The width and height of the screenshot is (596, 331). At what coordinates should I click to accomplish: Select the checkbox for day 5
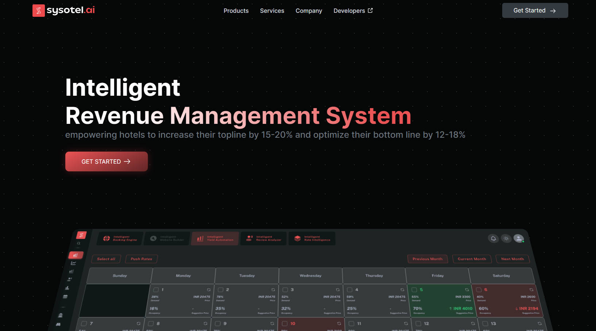click(414, 290)
